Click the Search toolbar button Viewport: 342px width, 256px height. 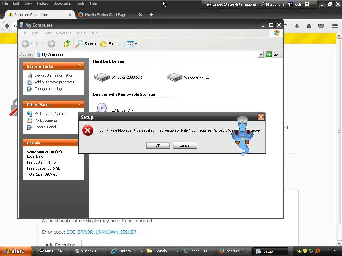click(86, 44)
